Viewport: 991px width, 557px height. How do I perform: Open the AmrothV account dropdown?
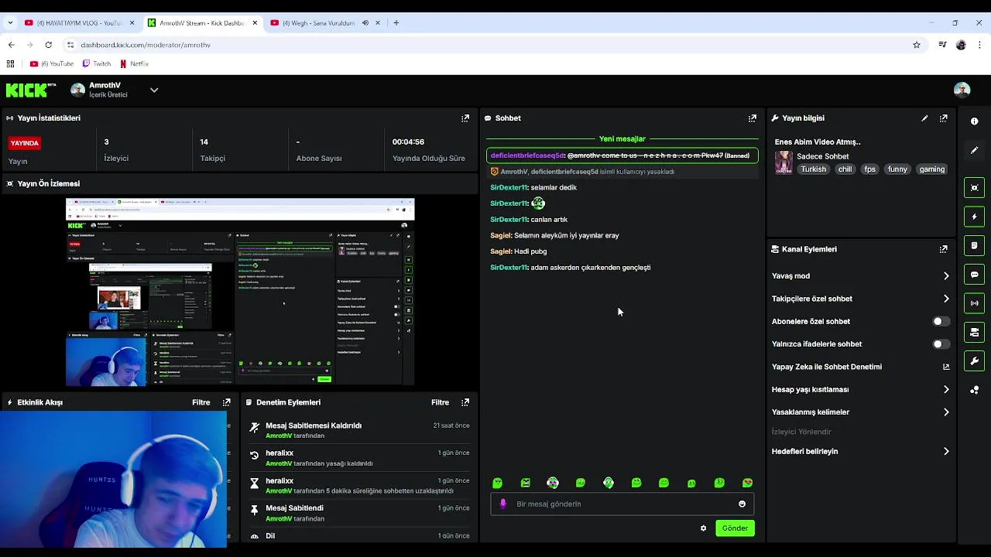point(154,90)
